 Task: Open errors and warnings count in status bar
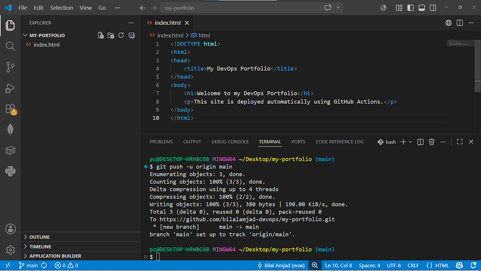pyautogui.click(x=66, y=265)
